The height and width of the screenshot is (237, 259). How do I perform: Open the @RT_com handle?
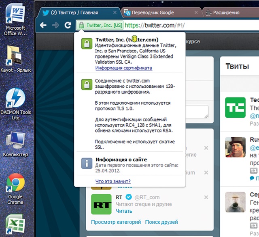click(147, 197)
